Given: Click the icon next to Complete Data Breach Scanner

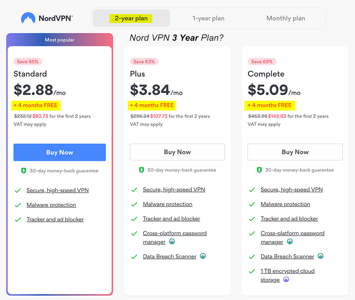Looking at the screenshot, I should 320,256.
